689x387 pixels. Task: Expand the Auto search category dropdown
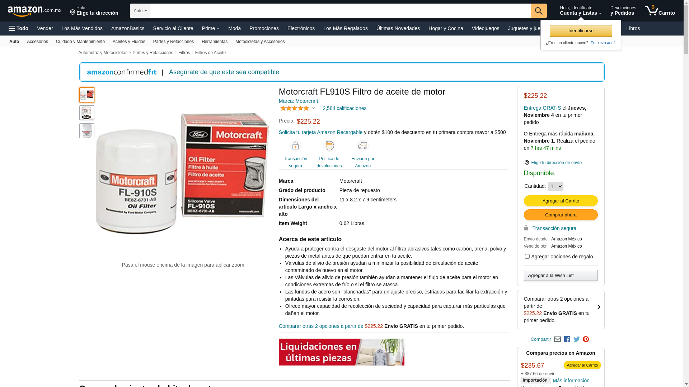(140, 11)
